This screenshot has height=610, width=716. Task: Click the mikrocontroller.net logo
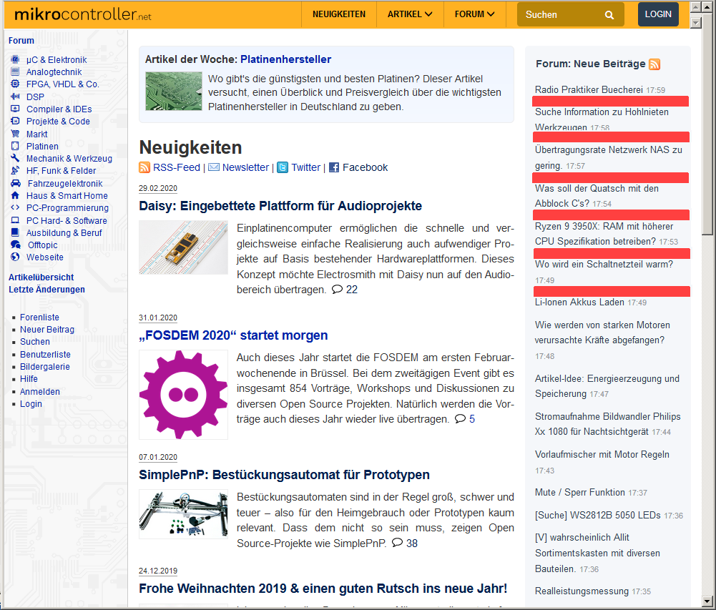click(x=83, y=14)
